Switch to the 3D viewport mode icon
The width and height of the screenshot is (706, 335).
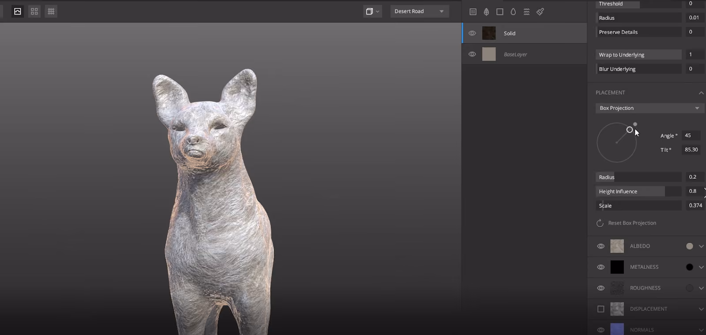18,11
